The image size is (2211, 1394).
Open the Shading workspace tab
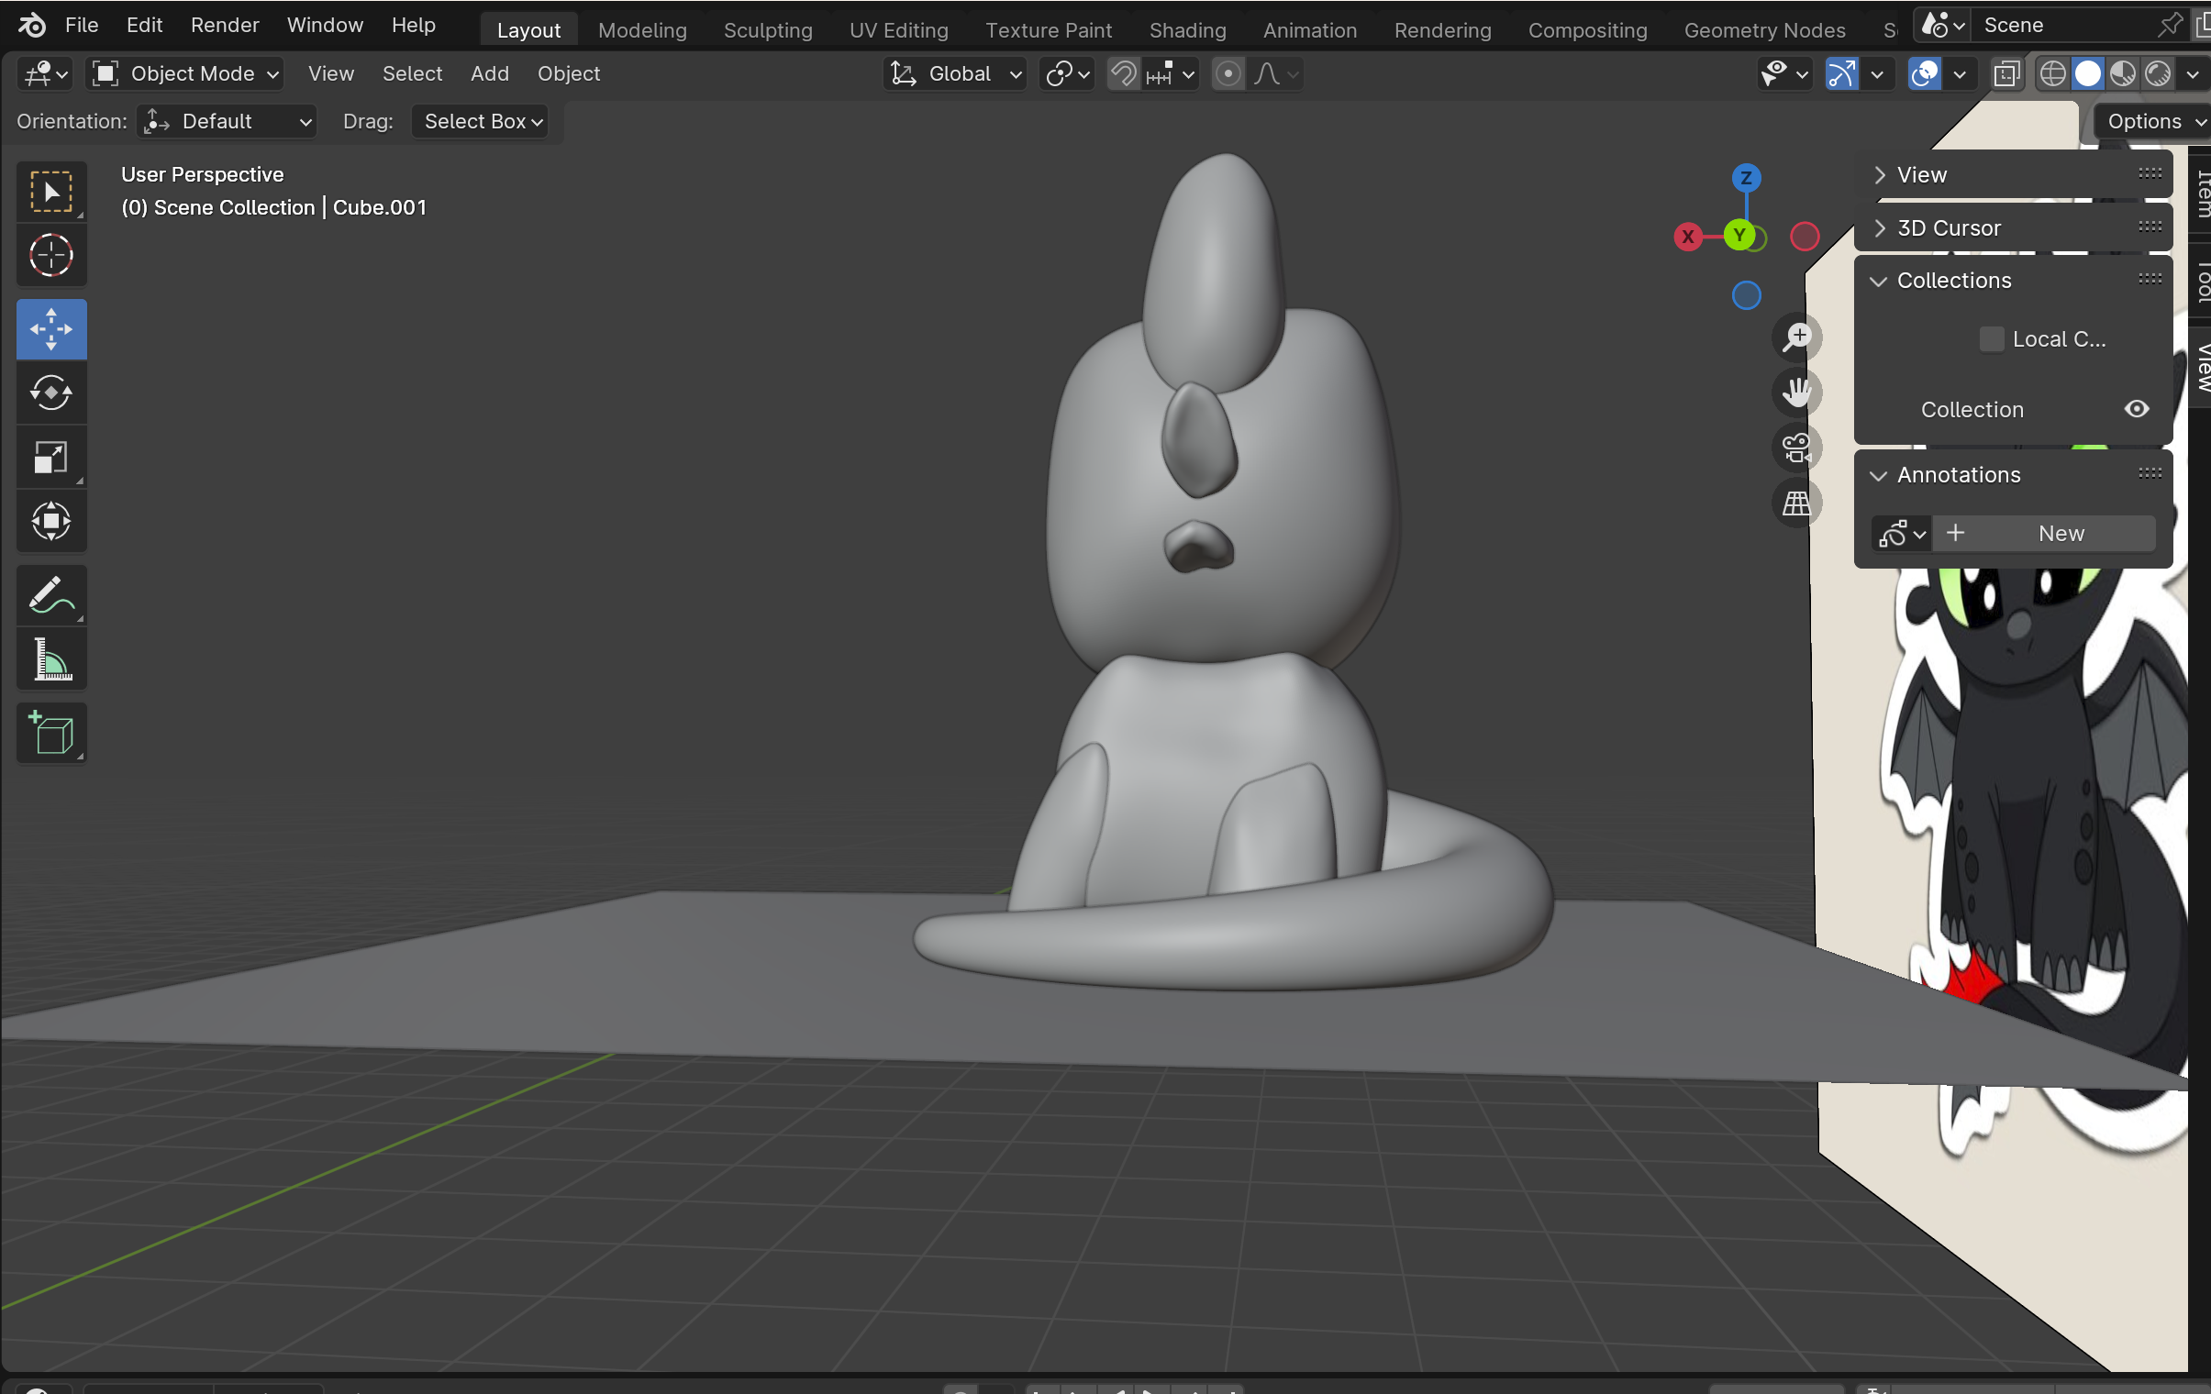tap(1187, 30)
